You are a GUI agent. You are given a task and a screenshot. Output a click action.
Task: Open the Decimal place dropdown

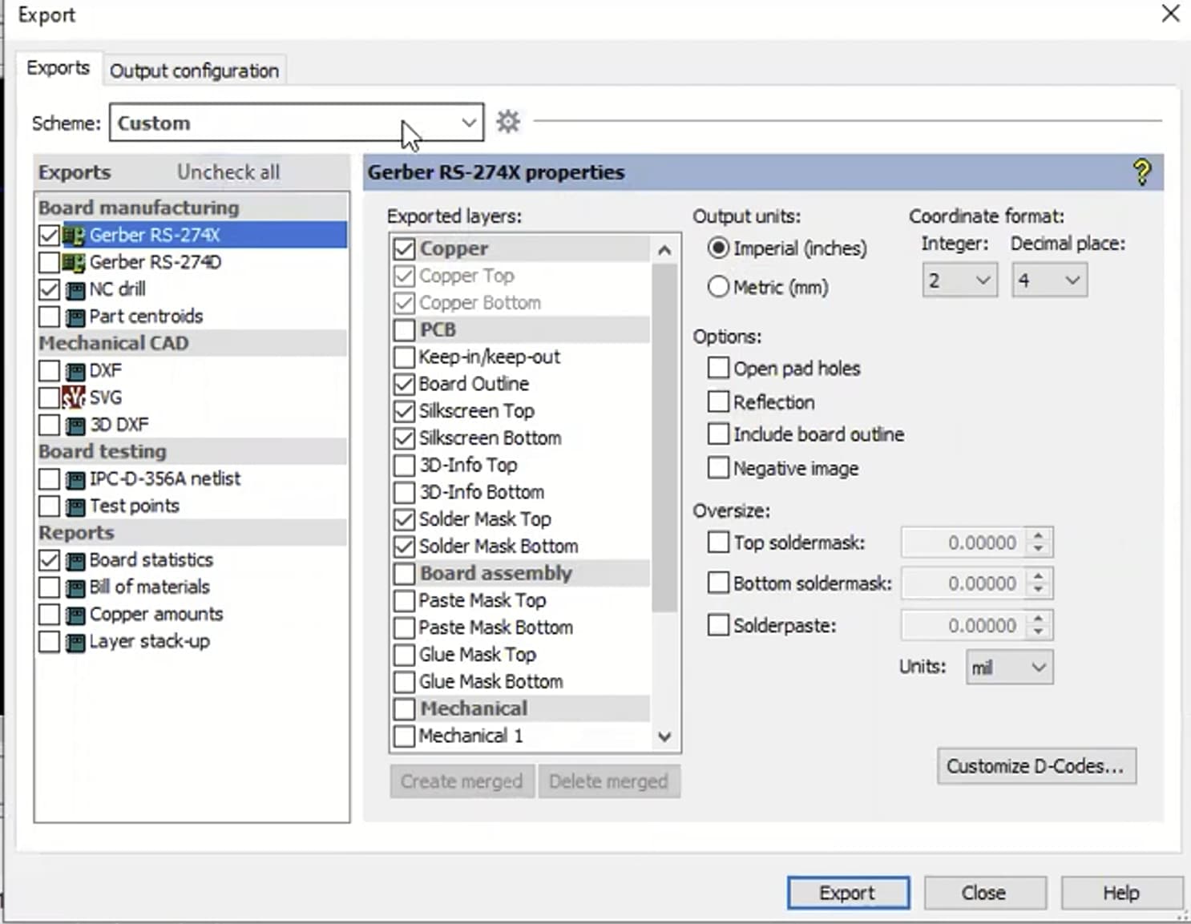coord(1049,280)
